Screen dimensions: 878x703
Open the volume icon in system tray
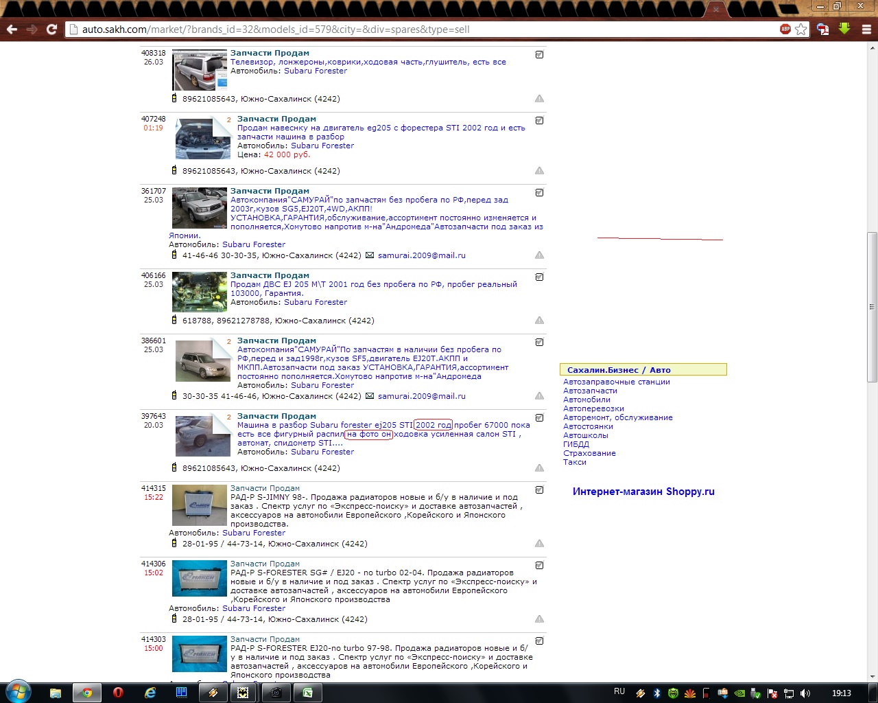[x=805, y=693]
